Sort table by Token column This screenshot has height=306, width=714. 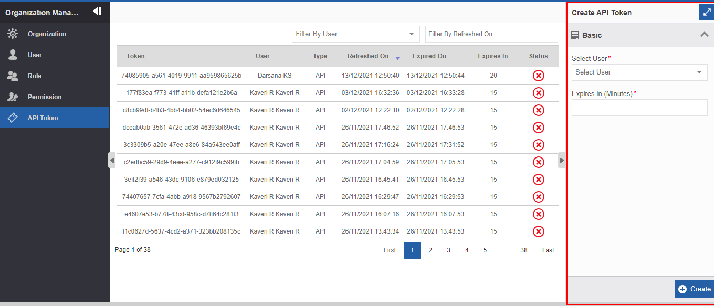181,56
